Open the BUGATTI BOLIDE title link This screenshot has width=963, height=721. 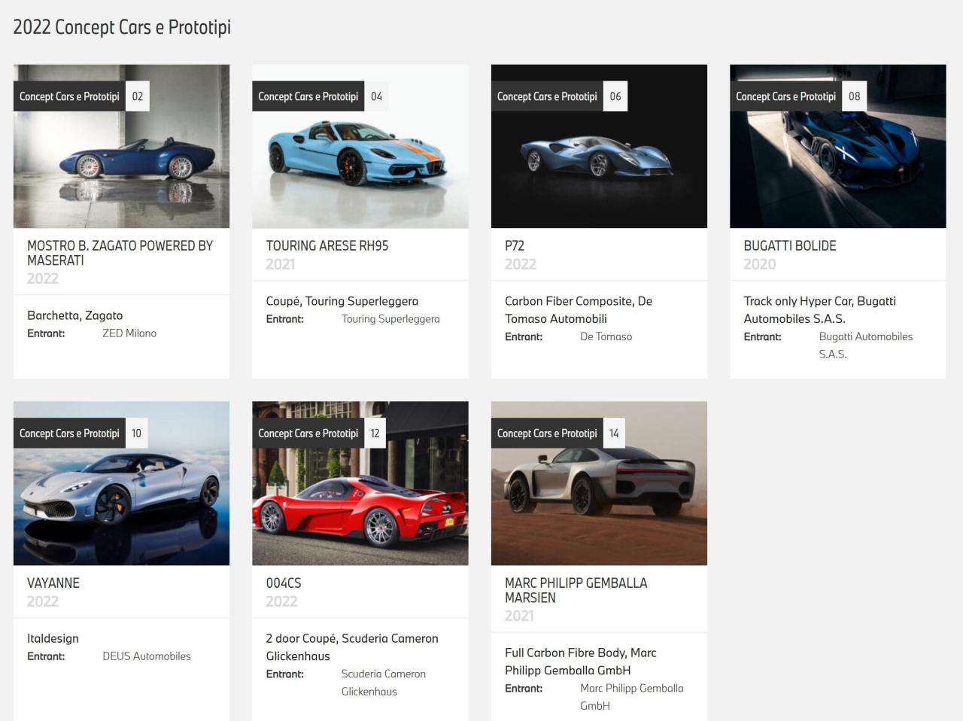[x=789, y=246]
